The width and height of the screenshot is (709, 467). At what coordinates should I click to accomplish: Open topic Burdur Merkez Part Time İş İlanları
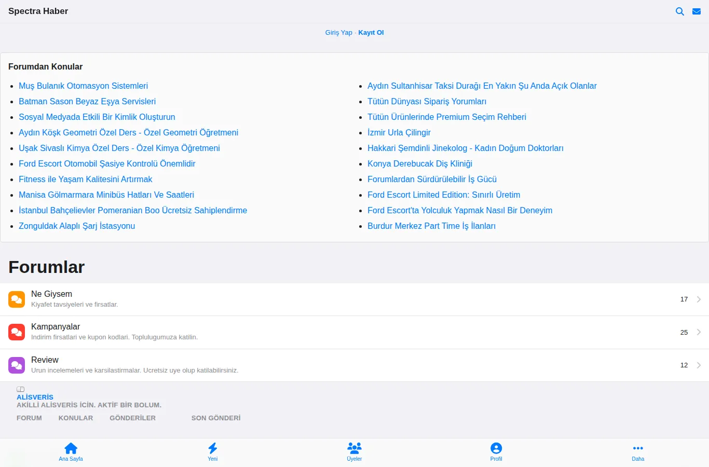coord(431,226)
